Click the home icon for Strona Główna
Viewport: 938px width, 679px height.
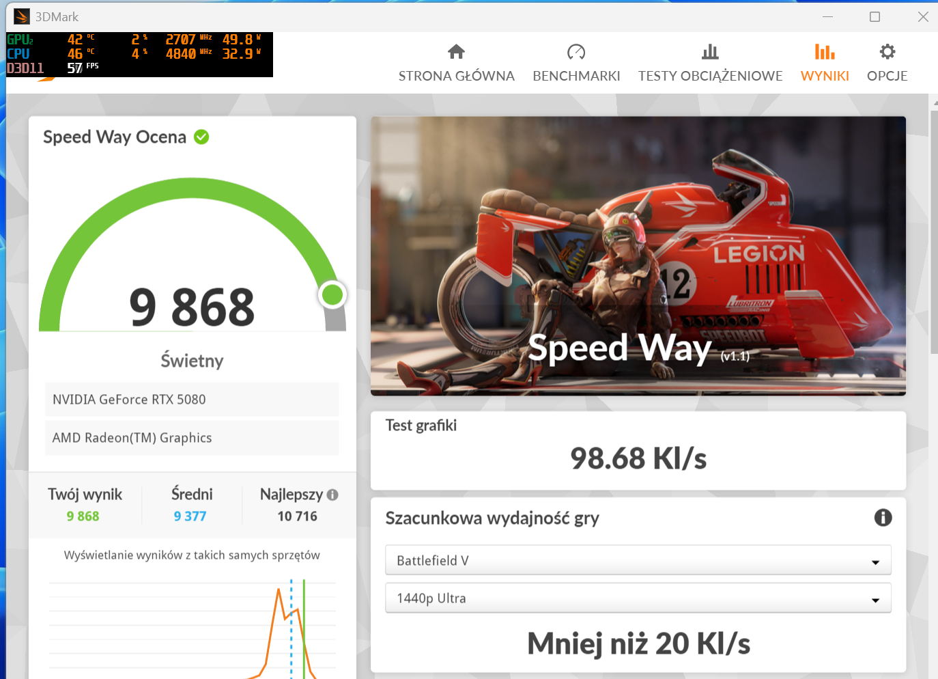click(456, 52)
